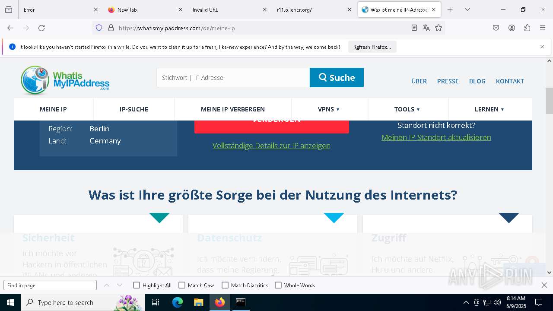This screenshot has height=311, width=553.
Task: Enable Highlight All checkbox
Action: 137,285
